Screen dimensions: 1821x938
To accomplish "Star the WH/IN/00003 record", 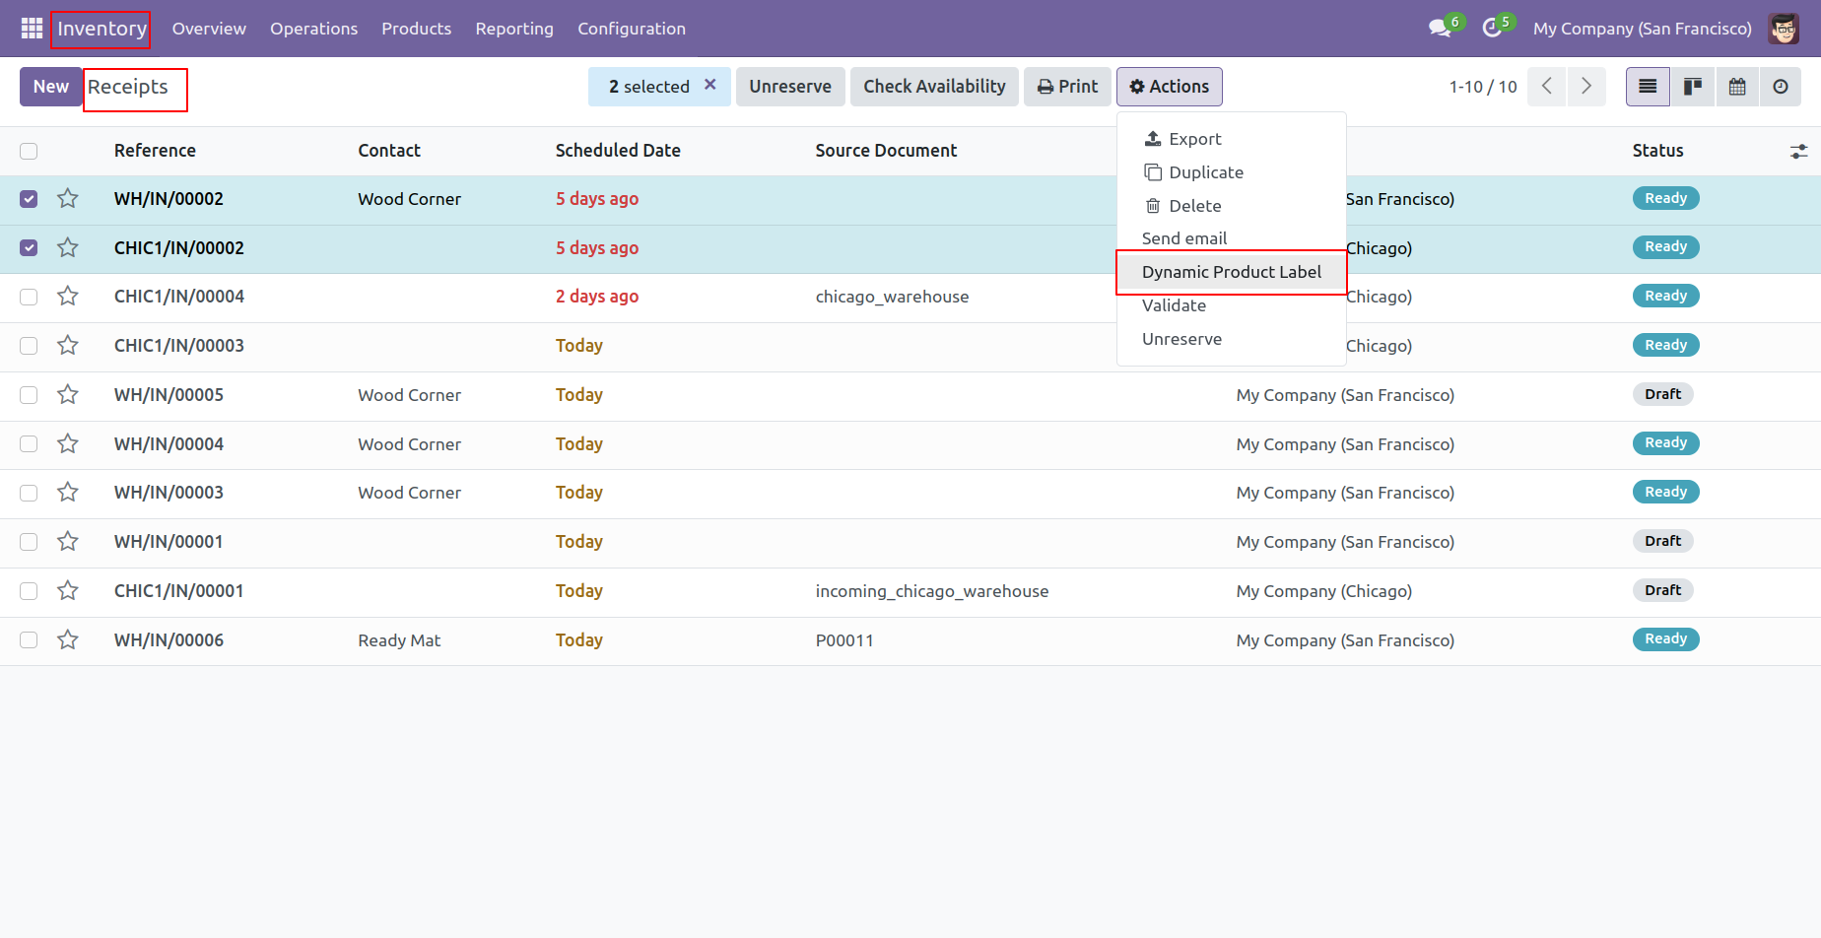I will point(68,493).
